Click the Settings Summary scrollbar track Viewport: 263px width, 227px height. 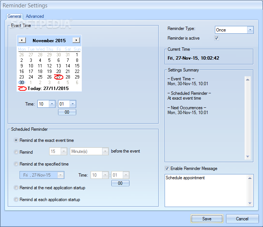point(247,118)
